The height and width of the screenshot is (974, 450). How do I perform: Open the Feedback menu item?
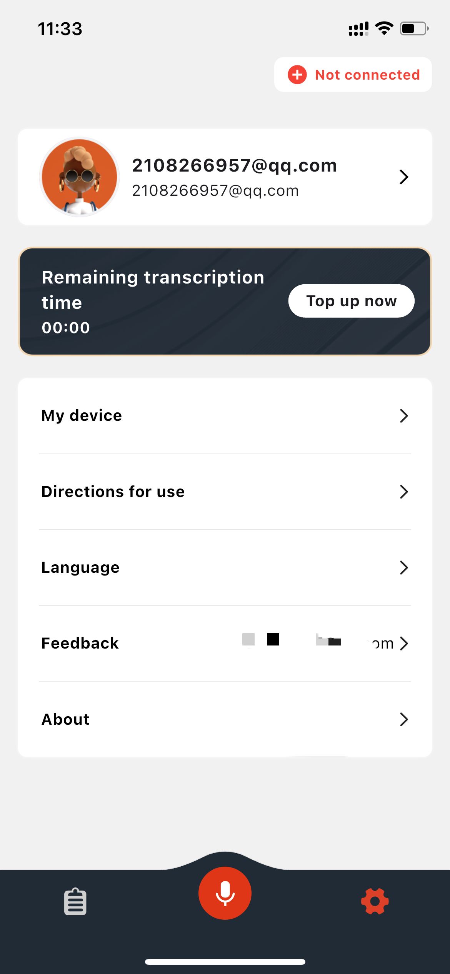(x=80, y=643)
